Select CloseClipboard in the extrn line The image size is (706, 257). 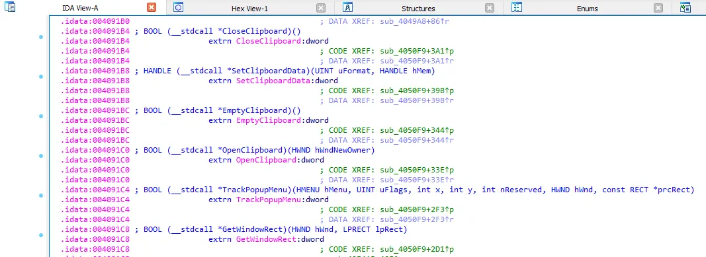[x=269, y=41]
